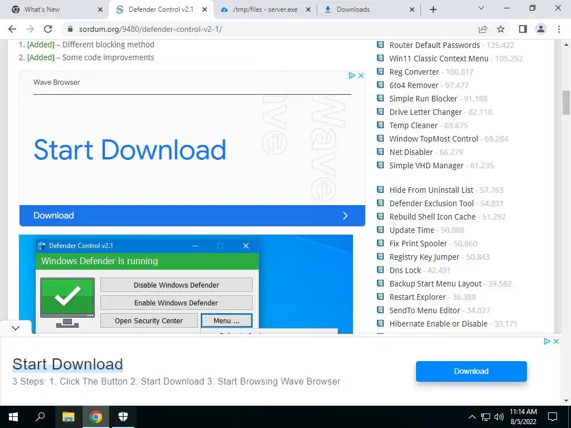This screenshot has height=428, width=571.
Task: Switch to the Downloads tab
Action: pyautogui.click(x=369, y=9)
